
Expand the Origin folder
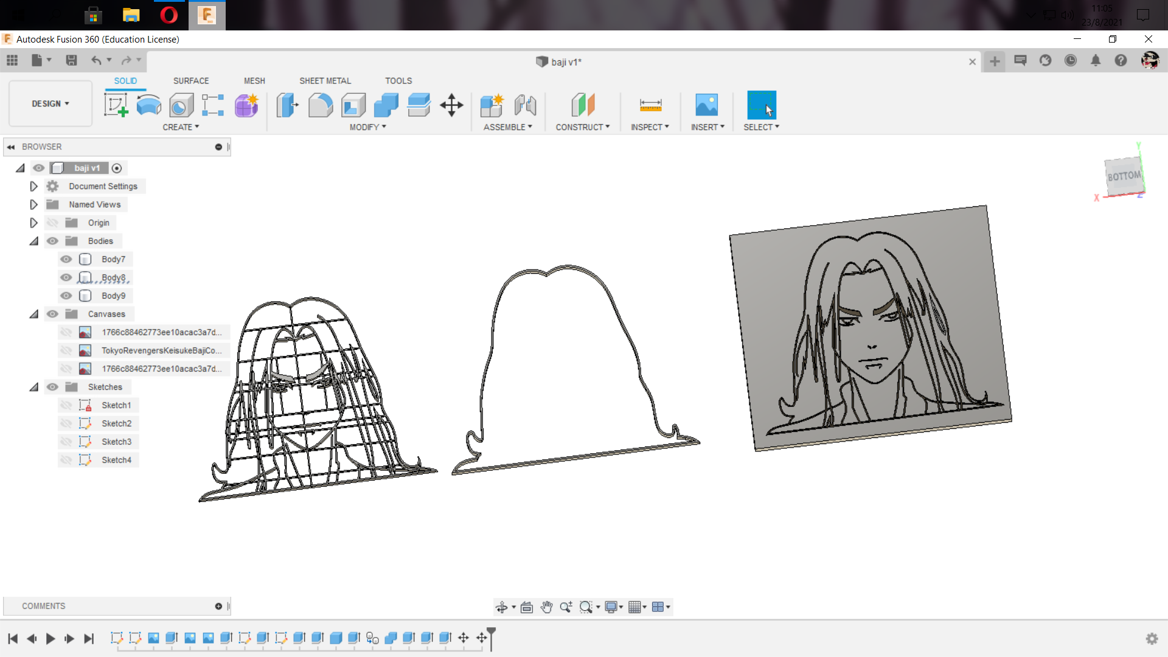click(34, 223)
